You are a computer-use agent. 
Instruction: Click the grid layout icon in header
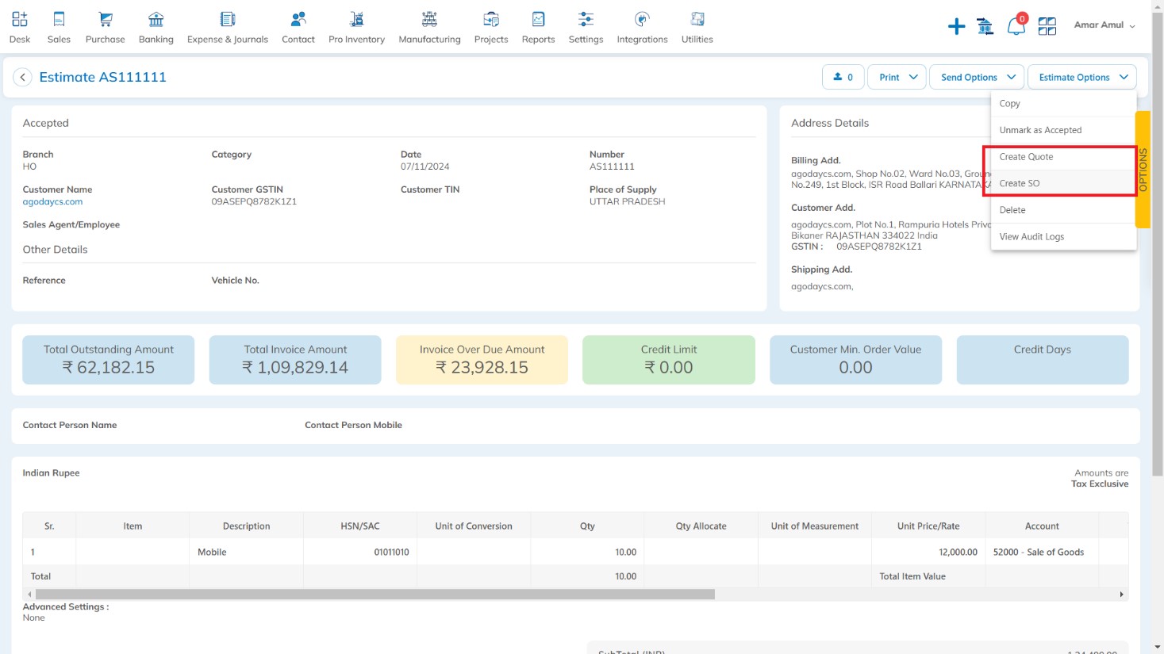(x=1047, y=27)
